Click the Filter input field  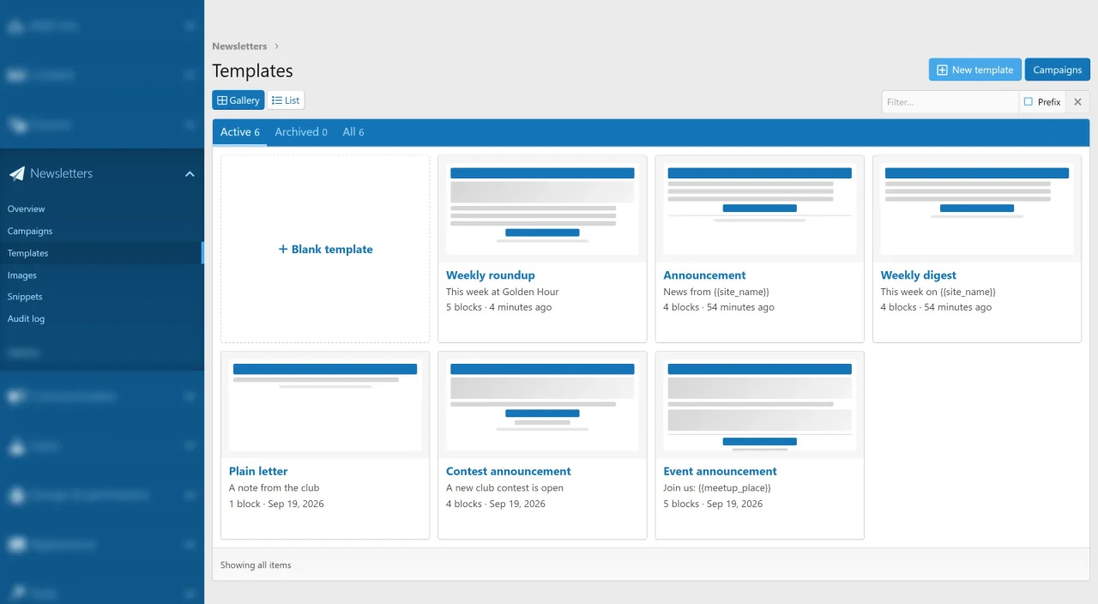tap(950, 102)
